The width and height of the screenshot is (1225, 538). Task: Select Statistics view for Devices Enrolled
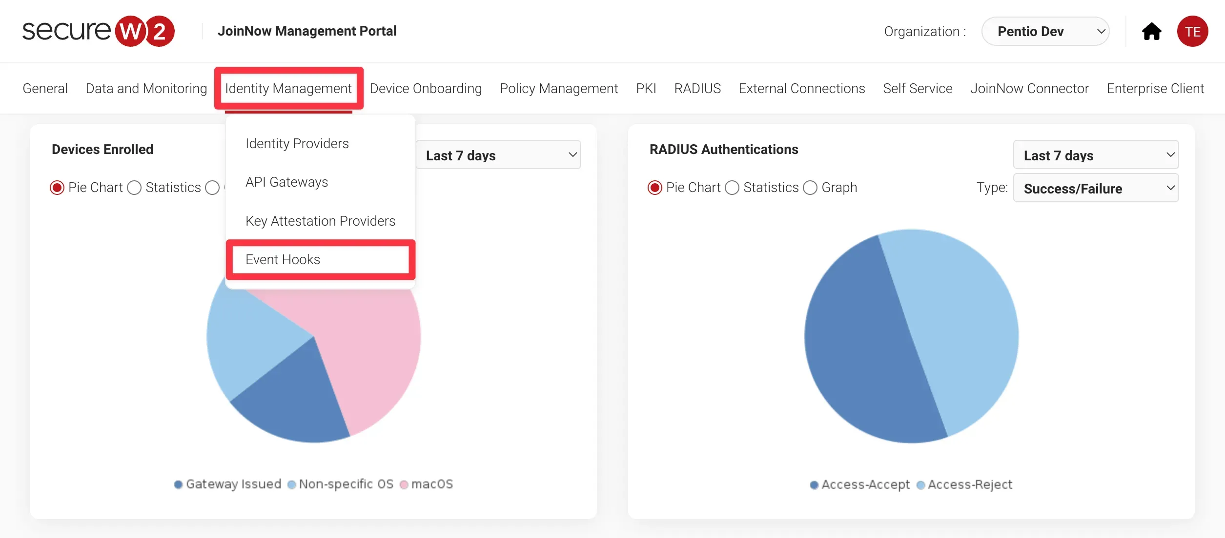coord(134,188)
